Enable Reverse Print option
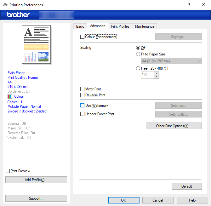This screenshot has height=206, width=211. pyautogui.click(x=83, y=95)
